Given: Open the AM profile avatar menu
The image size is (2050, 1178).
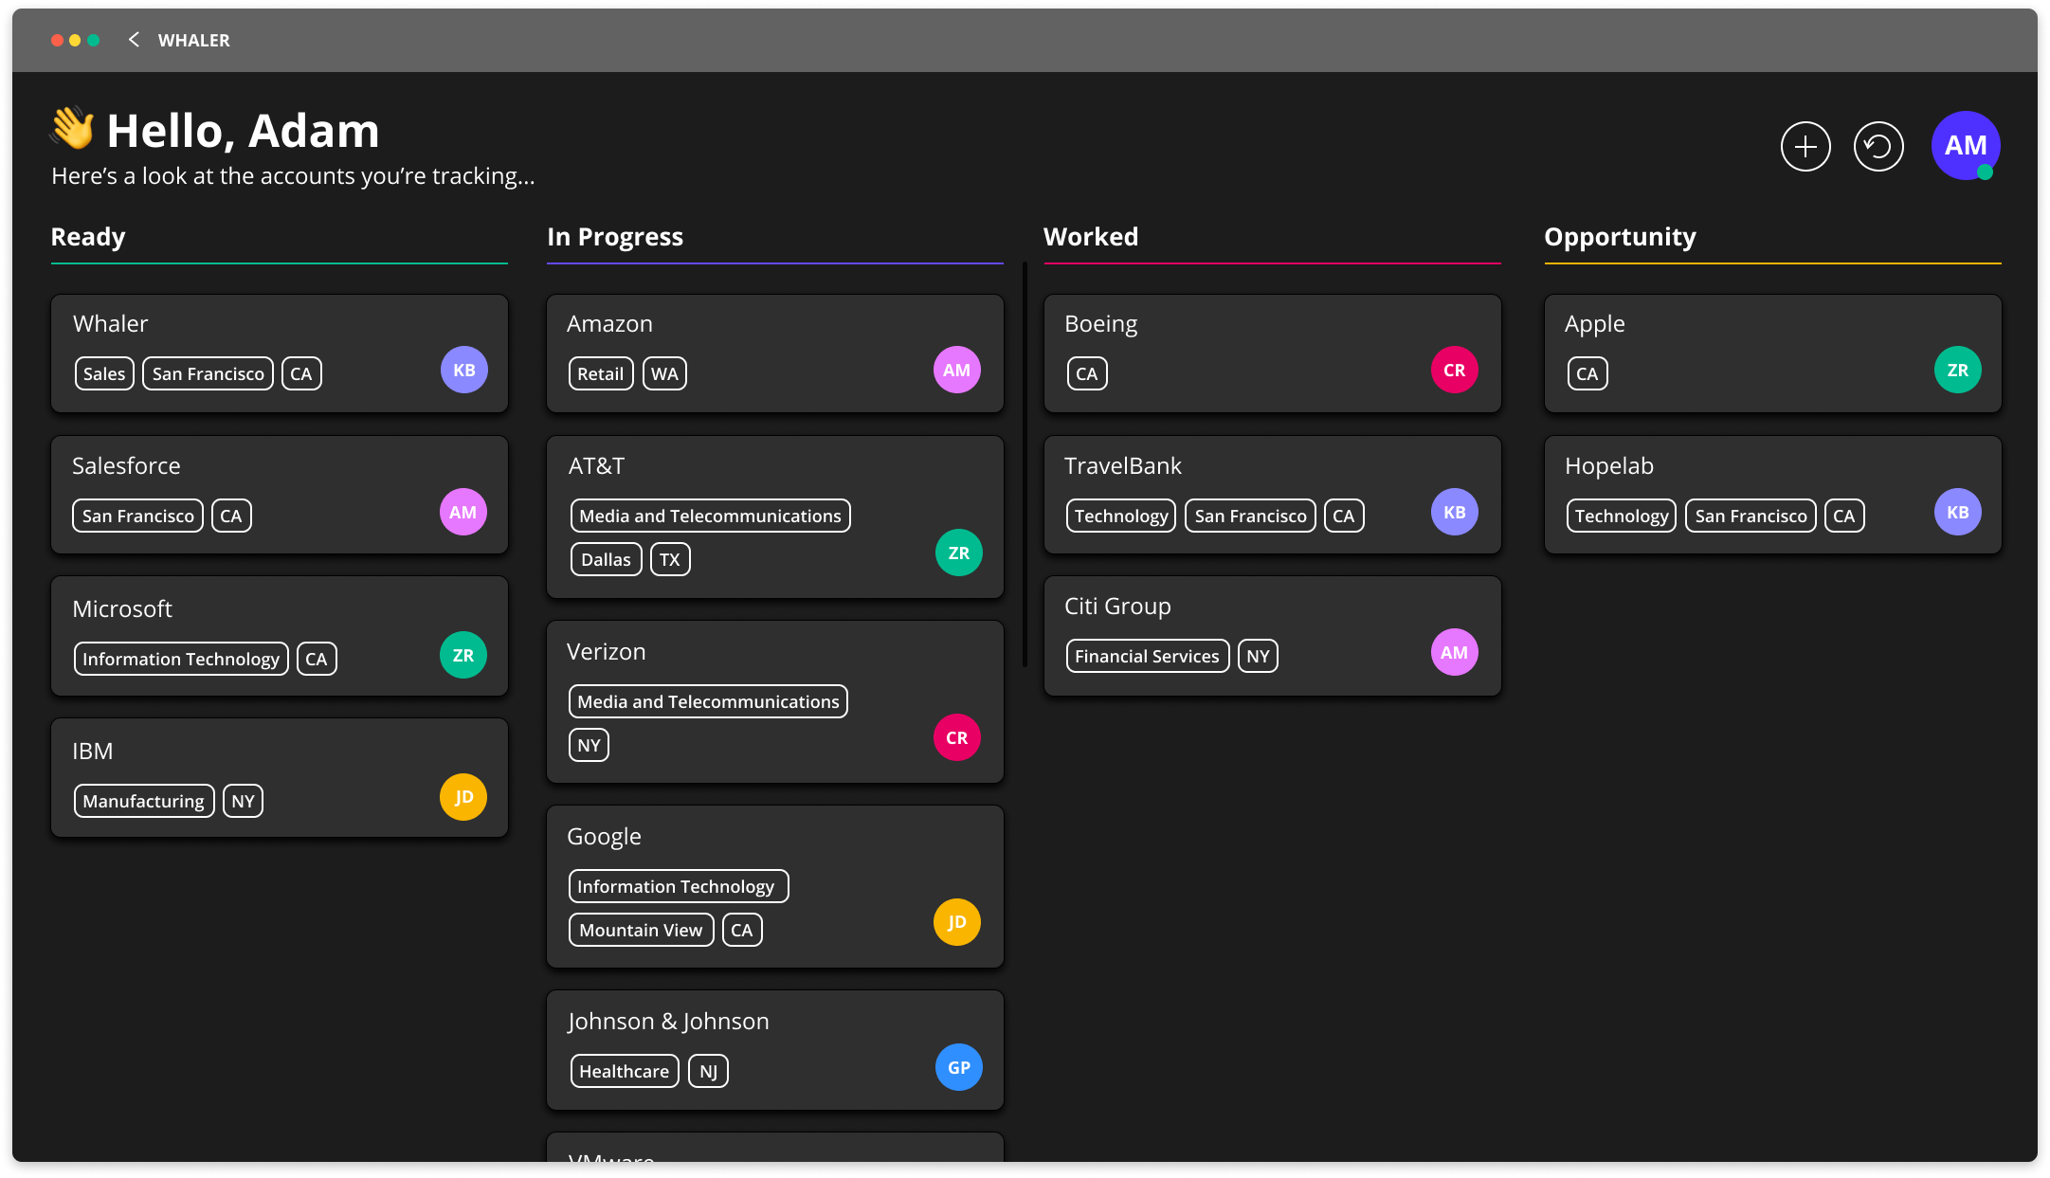Looking at the screenshot, I should pyautogui.click(x=1965, y=146).
